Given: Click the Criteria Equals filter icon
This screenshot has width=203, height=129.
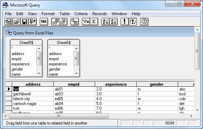Looking at the screenshot, I should (86, 21).
